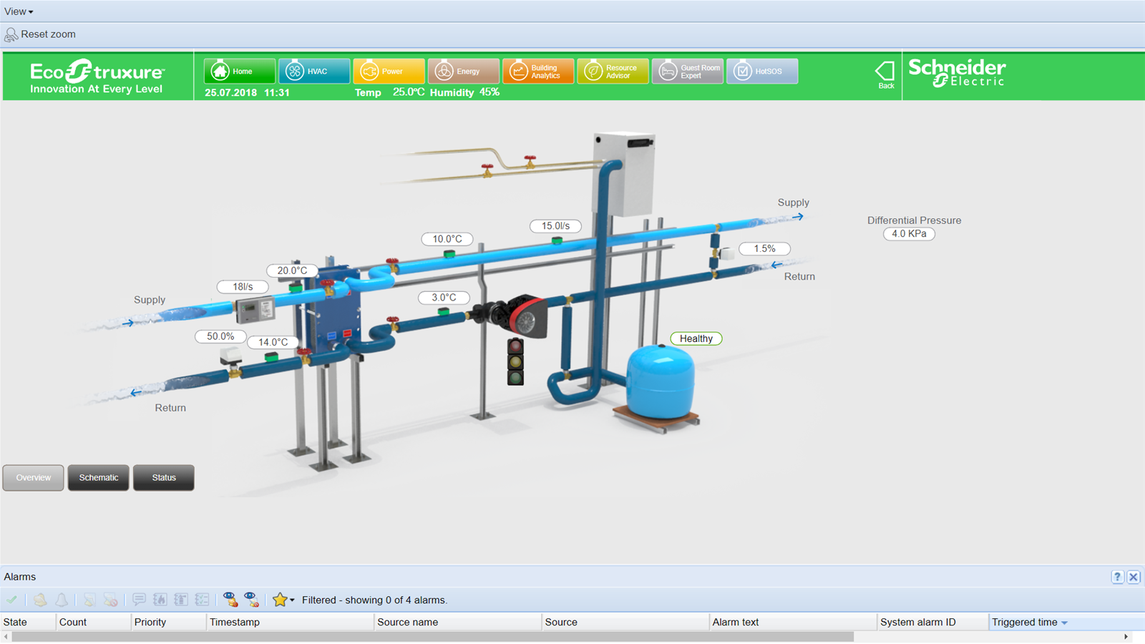This screenshot has height=644, width=1145.
Task: Switch to the Status view
Action: pyautogui.click(x=163, y=478)
